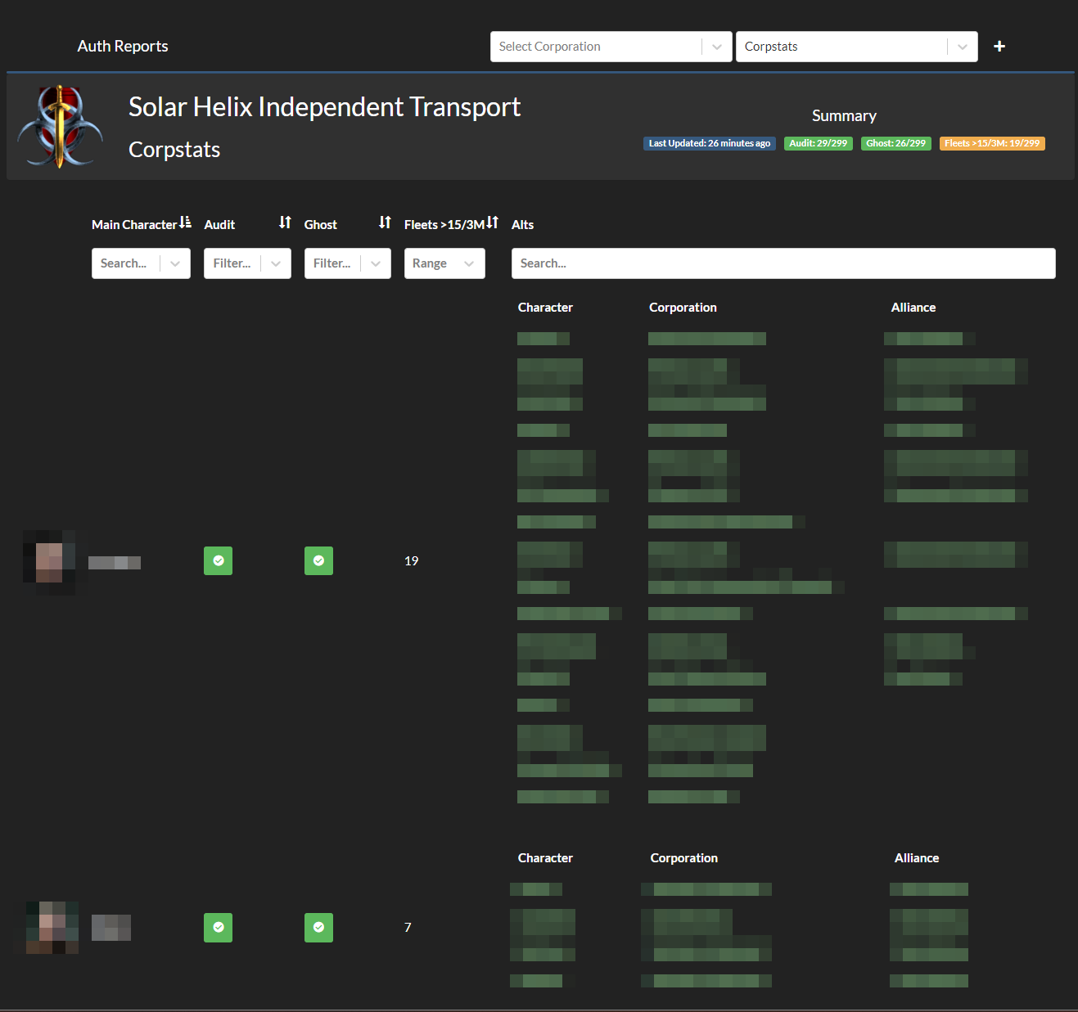
Task: Sort the Ghost column with its sort arrows
Action: click(x=384, y=222)
